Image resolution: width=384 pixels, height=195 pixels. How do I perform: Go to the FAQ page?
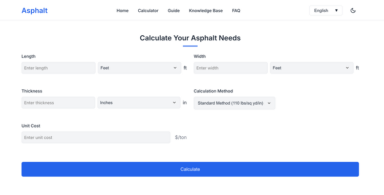click(236, 11)
